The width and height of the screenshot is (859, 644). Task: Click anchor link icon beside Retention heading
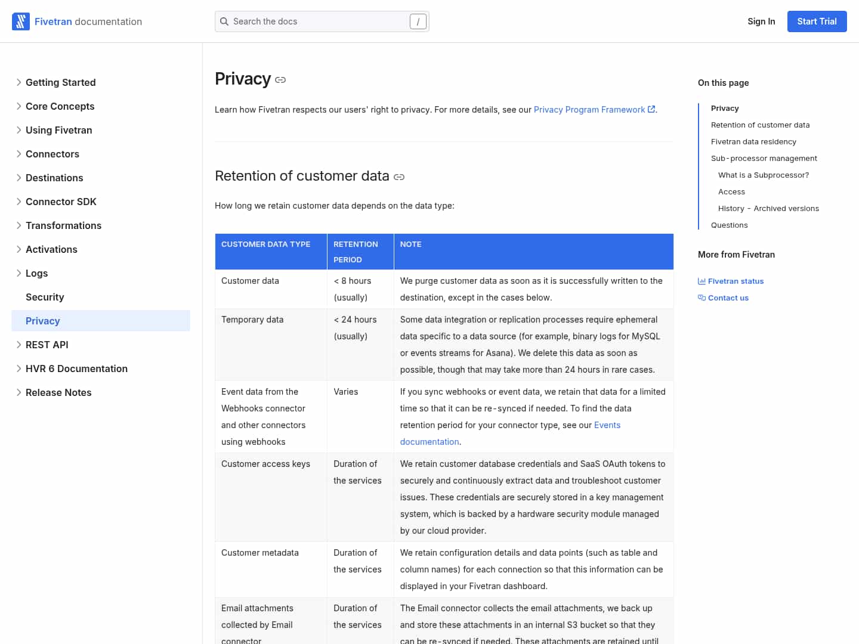[399, 177]
